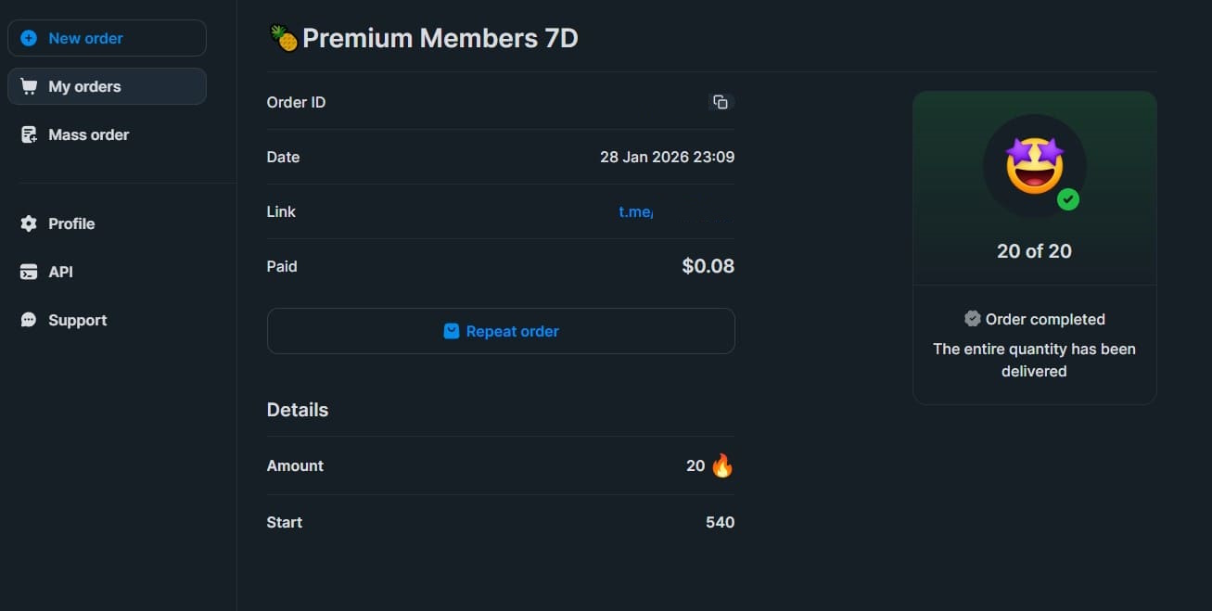Copy the Order ID with the copy icon
This screenshot has width=1212, height=611.
(721, 102)
